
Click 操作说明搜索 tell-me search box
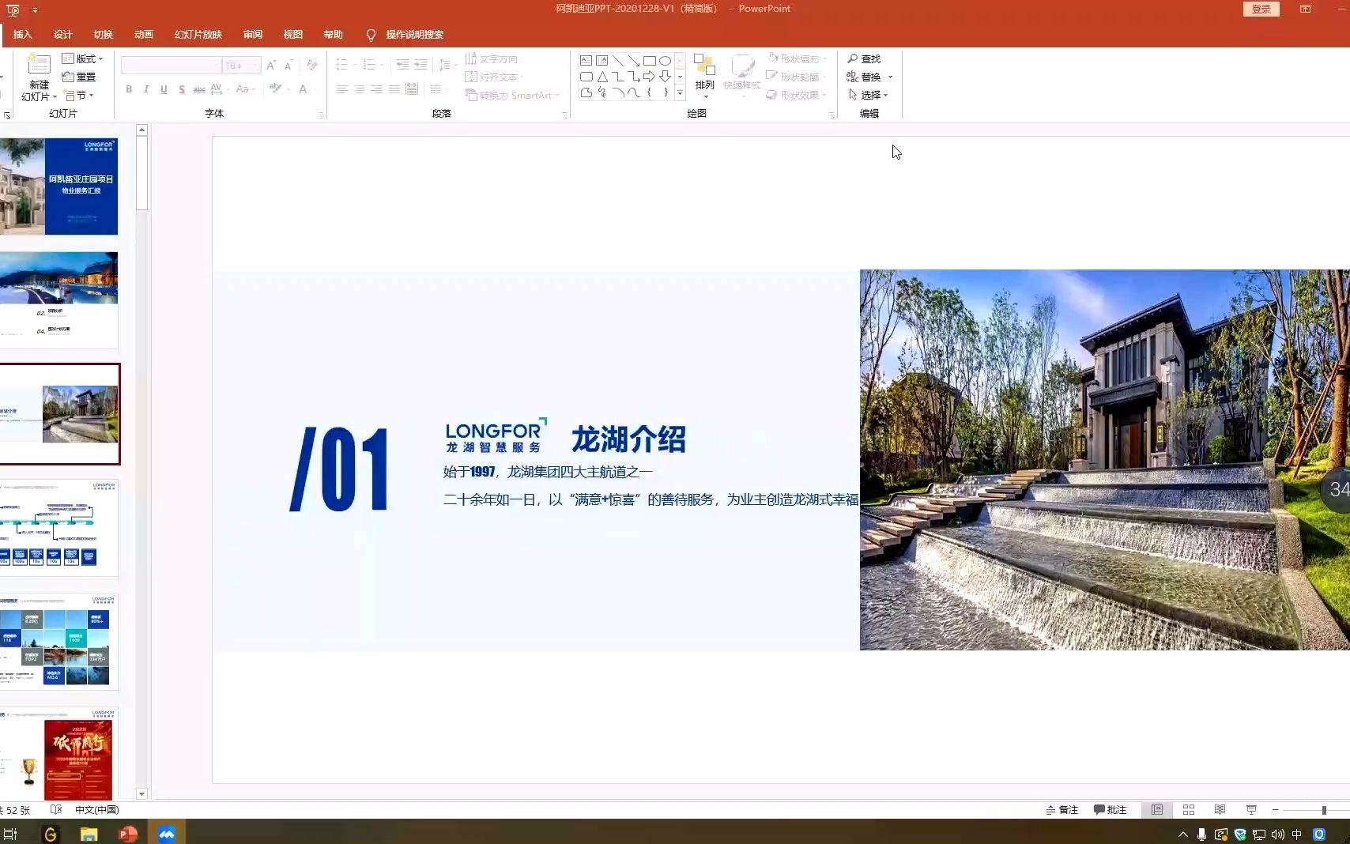(415, 35)
